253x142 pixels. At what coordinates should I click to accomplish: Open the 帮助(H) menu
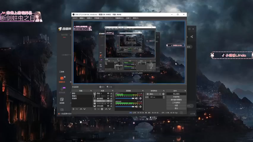tap(136, 18)
